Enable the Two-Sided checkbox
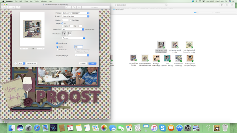This screenshot has width=237, height=133. [x=70, y=20]
